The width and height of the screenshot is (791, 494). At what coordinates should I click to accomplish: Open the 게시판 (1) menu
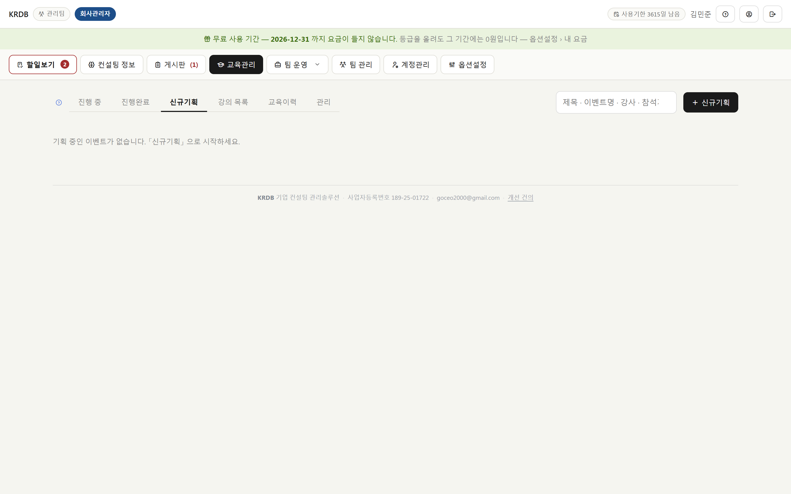tap(176, 64)
